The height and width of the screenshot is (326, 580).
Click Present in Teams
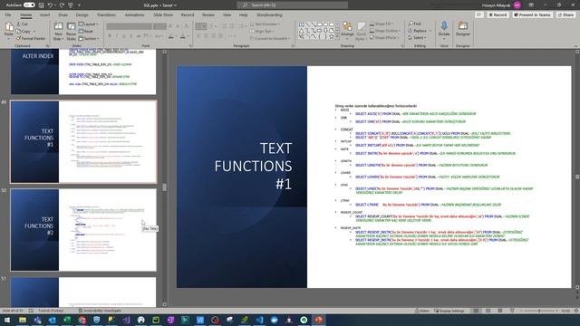click(532, 14)
